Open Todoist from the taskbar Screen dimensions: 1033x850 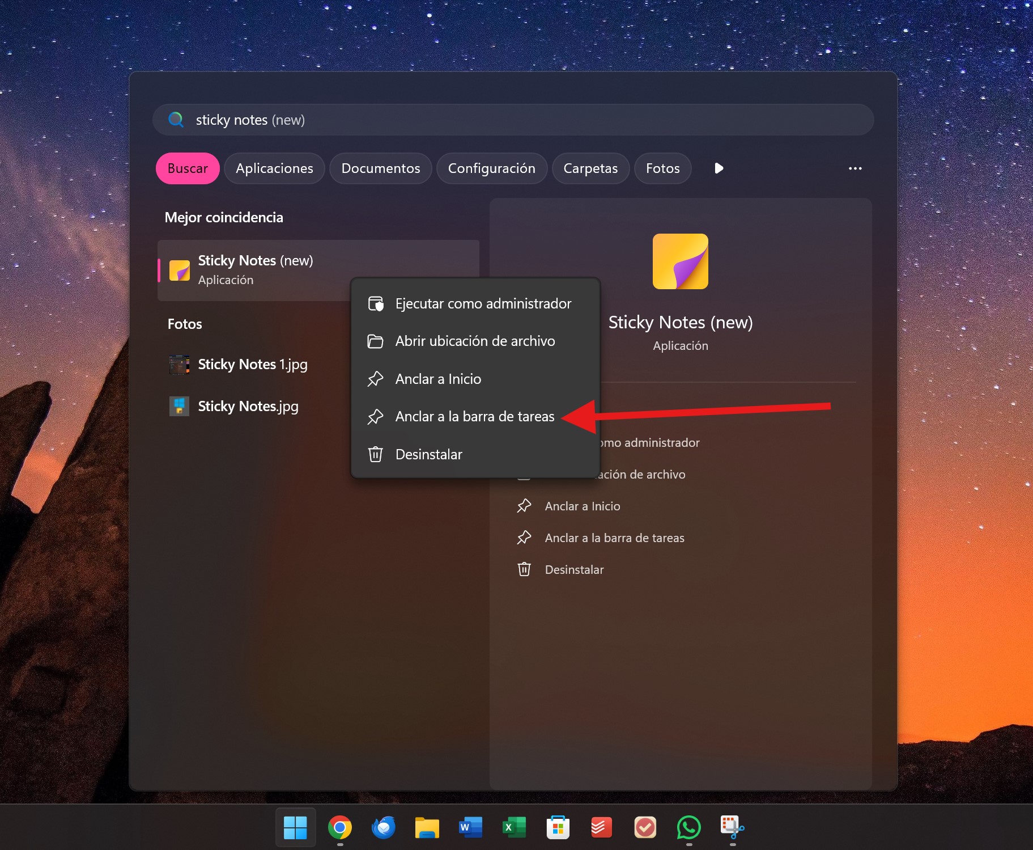click(x=601, y=827)
